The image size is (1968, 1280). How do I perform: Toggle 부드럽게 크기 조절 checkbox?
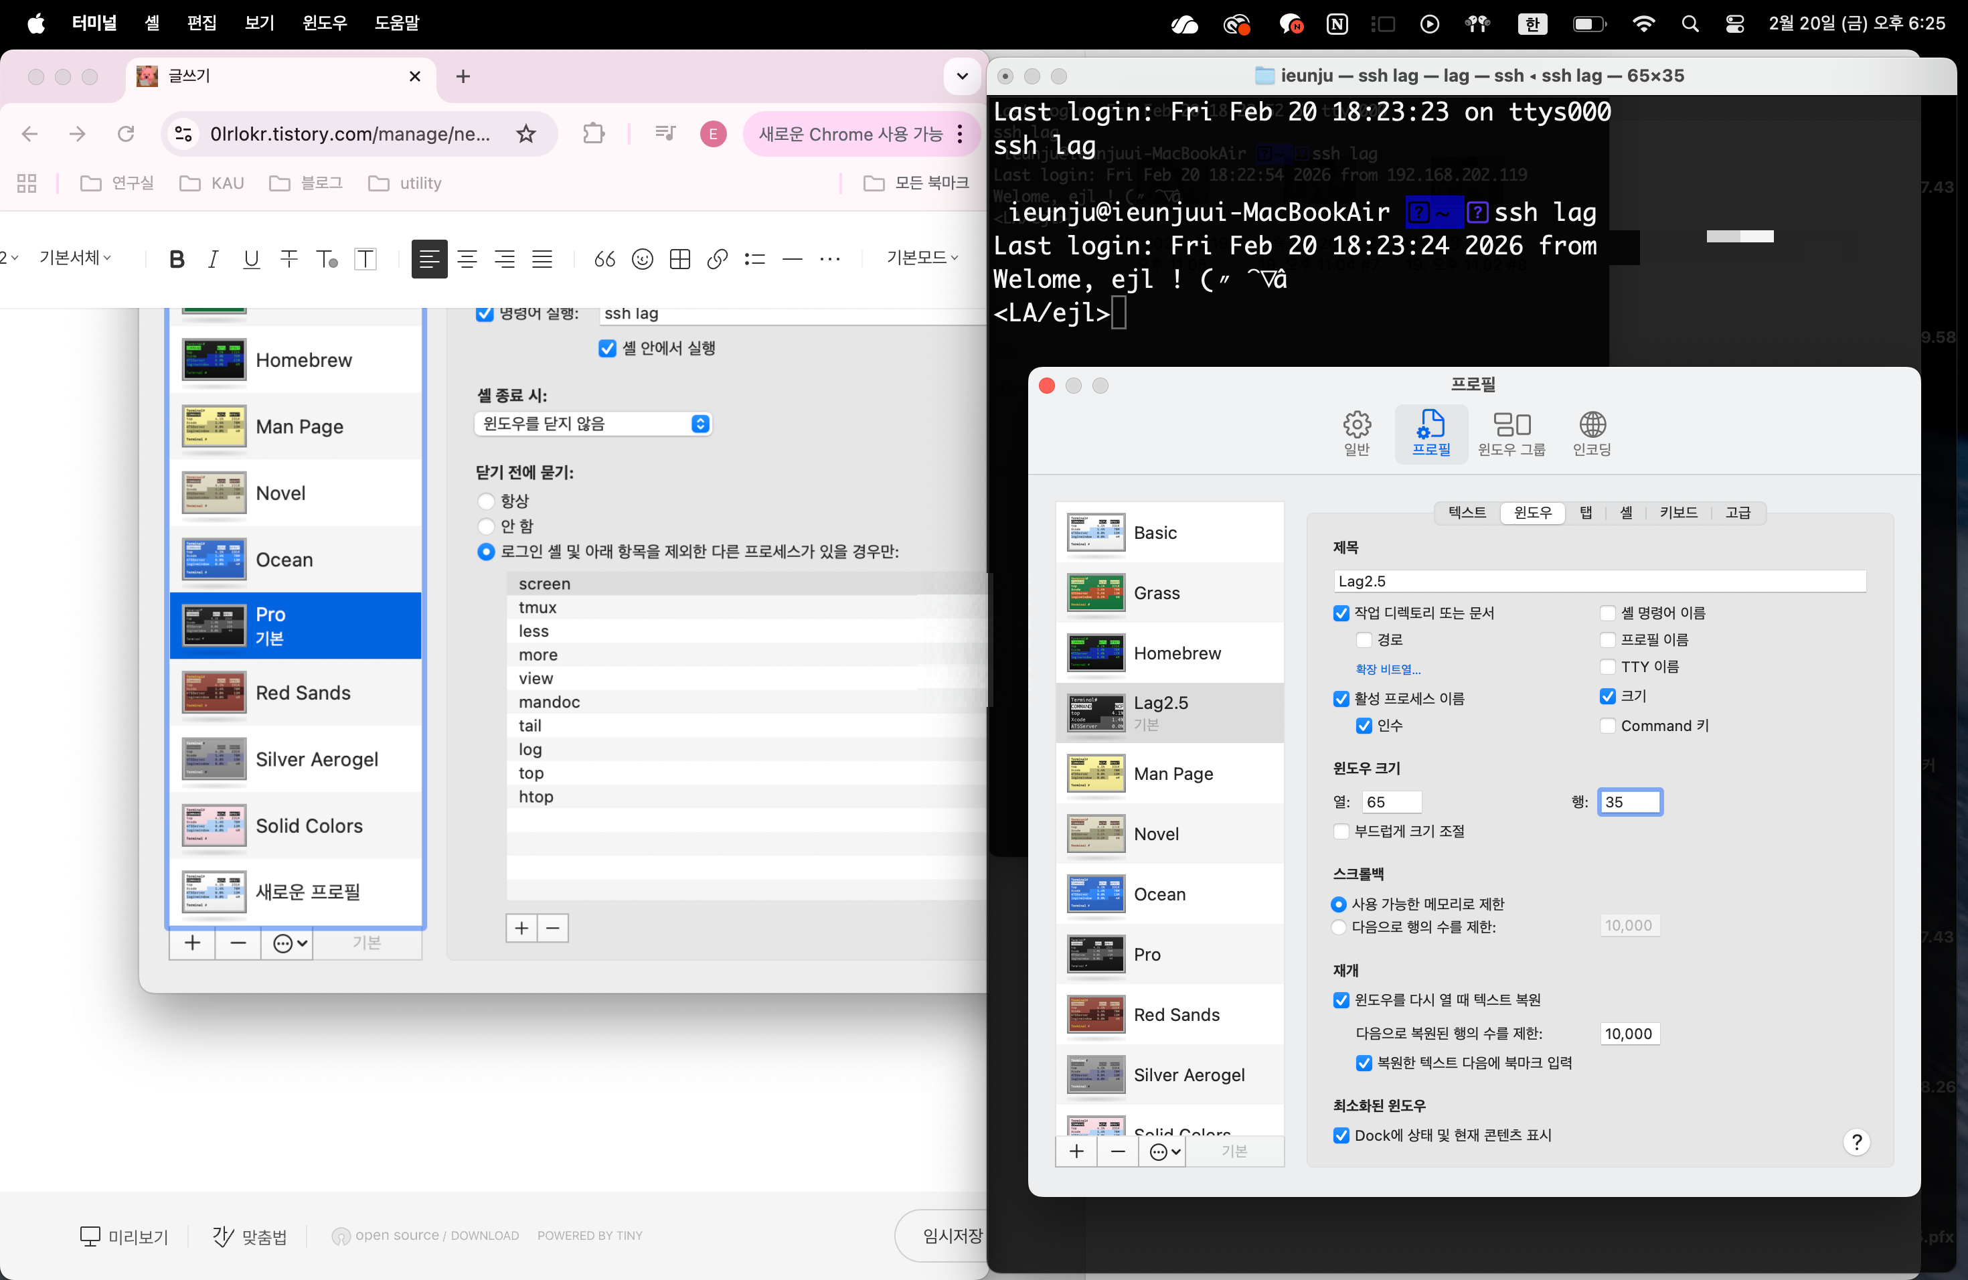pyautogui.click(x=1341, y=831)
